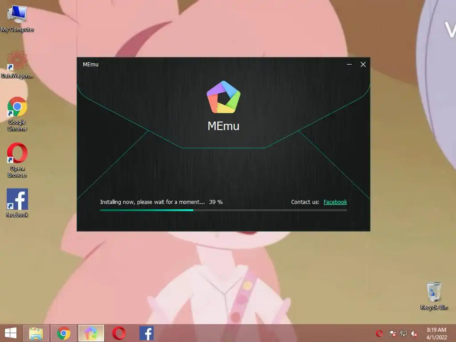The image size is (456, 342).
Task: Open the Action Center flag icon
Action: (392, 333)
